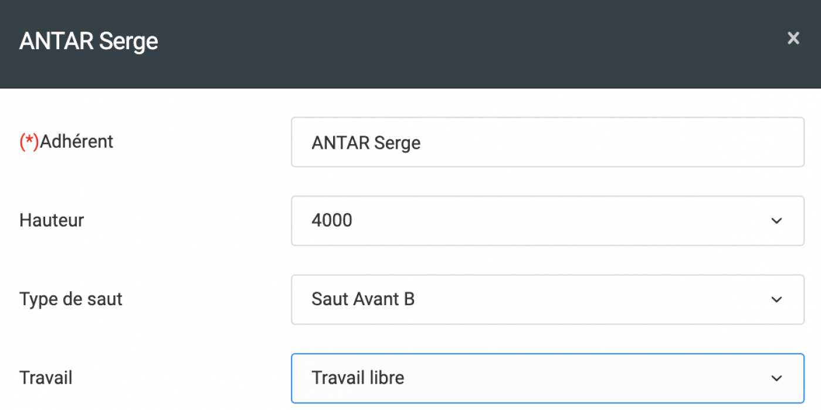Click the ANTAR Serge dialog title
This screenshot has height=410, width=821.
tap(89, 42)
